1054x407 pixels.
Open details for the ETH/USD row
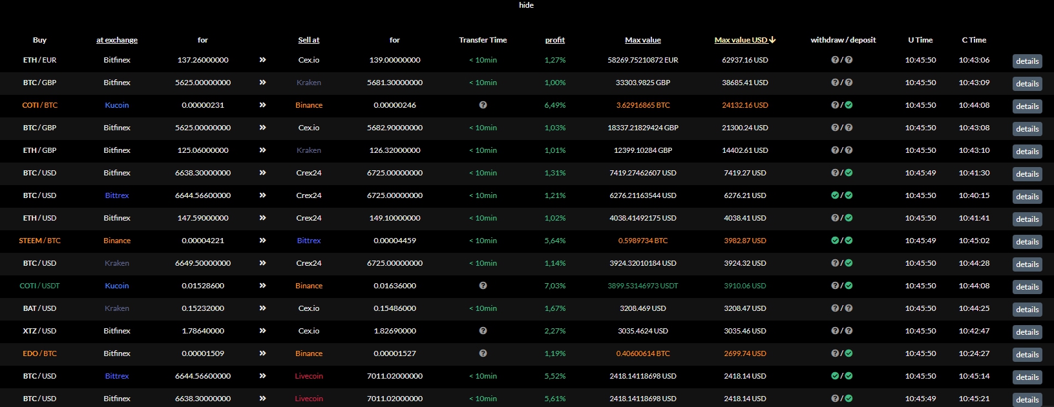(1027, 219)
